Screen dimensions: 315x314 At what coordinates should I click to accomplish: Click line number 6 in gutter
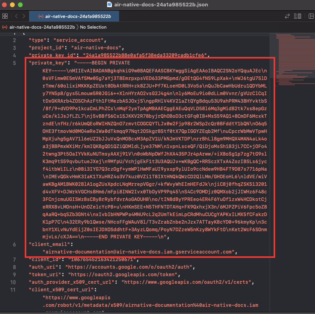click(14, 244)
